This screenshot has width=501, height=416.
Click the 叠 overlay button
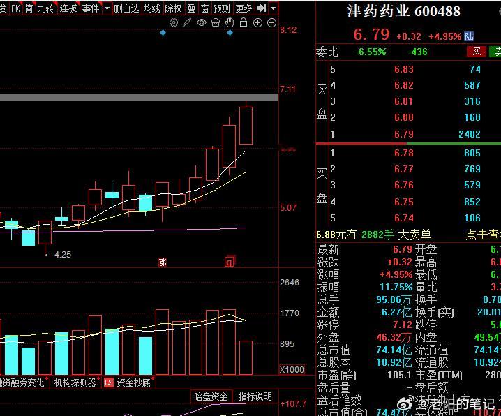[191, 8]
